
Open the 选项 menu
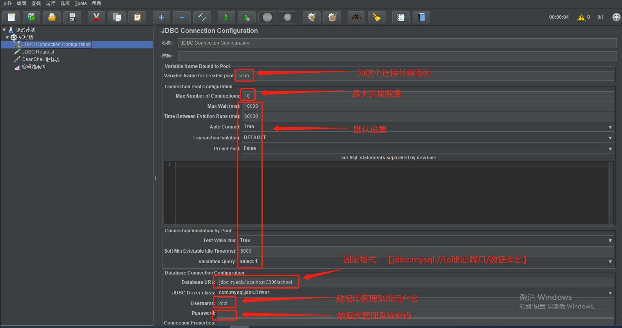click(x=65, y=4)
